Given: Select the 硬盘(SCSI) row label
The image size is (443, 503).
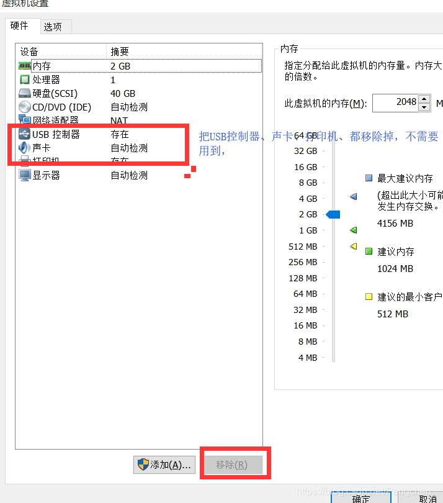Looking at the screenshot, I should 55,93.
